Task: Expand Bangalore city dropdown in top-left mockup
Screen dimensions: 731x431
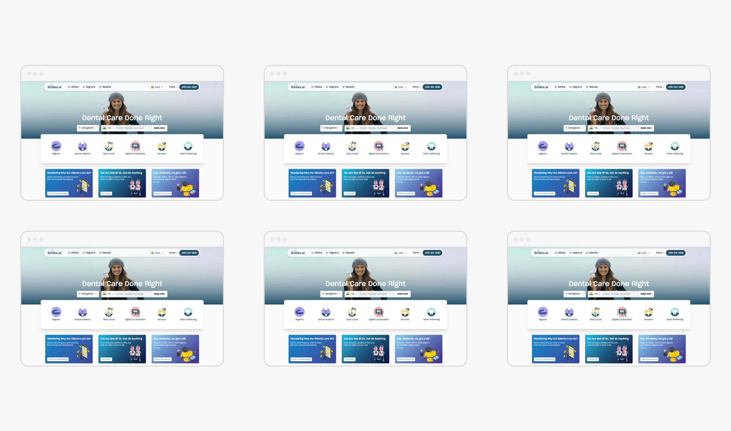Action: tap(88, 128)
